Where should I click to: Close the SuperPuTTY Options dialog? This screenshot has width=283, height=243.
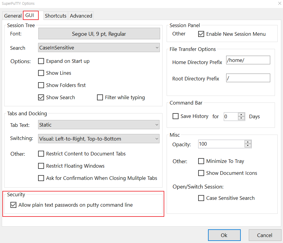point(279,4)
